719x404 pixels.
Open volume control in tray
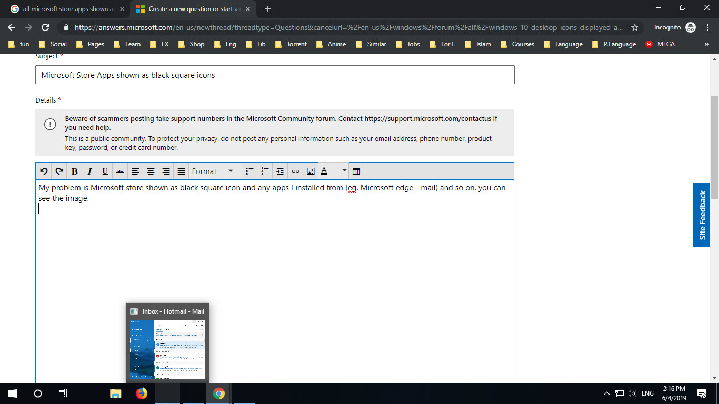[632, 393]
